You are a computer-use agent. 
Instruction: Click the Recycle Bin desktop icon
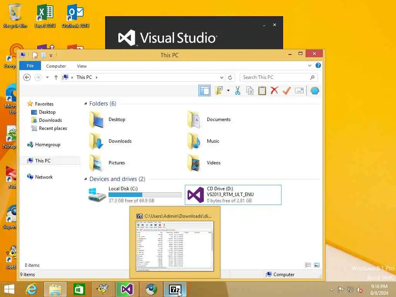coord(15,15)
